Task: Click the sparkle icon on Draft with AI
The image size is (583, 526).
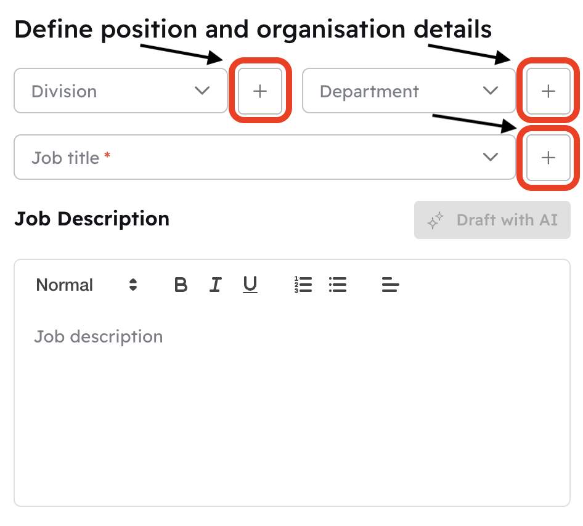Action: pos(436,220)
